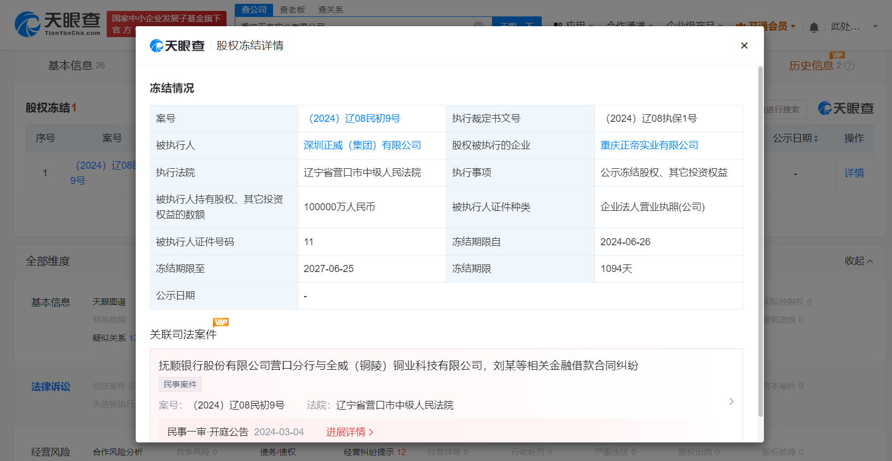892x461 pixels.
Task: Open case number (2024)辽08民初9号 link in table
Action: (x=355, y=119)
